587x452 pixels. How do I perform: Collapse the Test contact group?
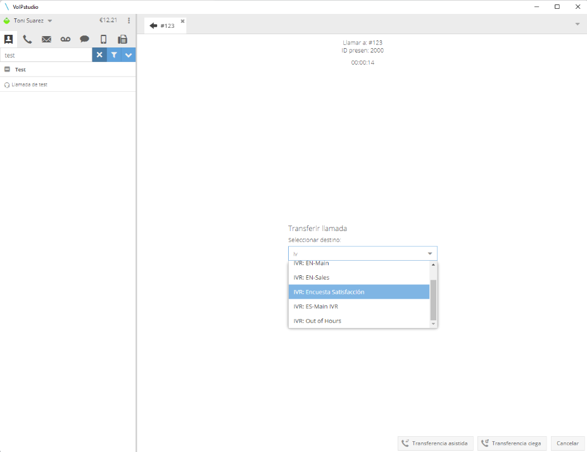(7, 70)
